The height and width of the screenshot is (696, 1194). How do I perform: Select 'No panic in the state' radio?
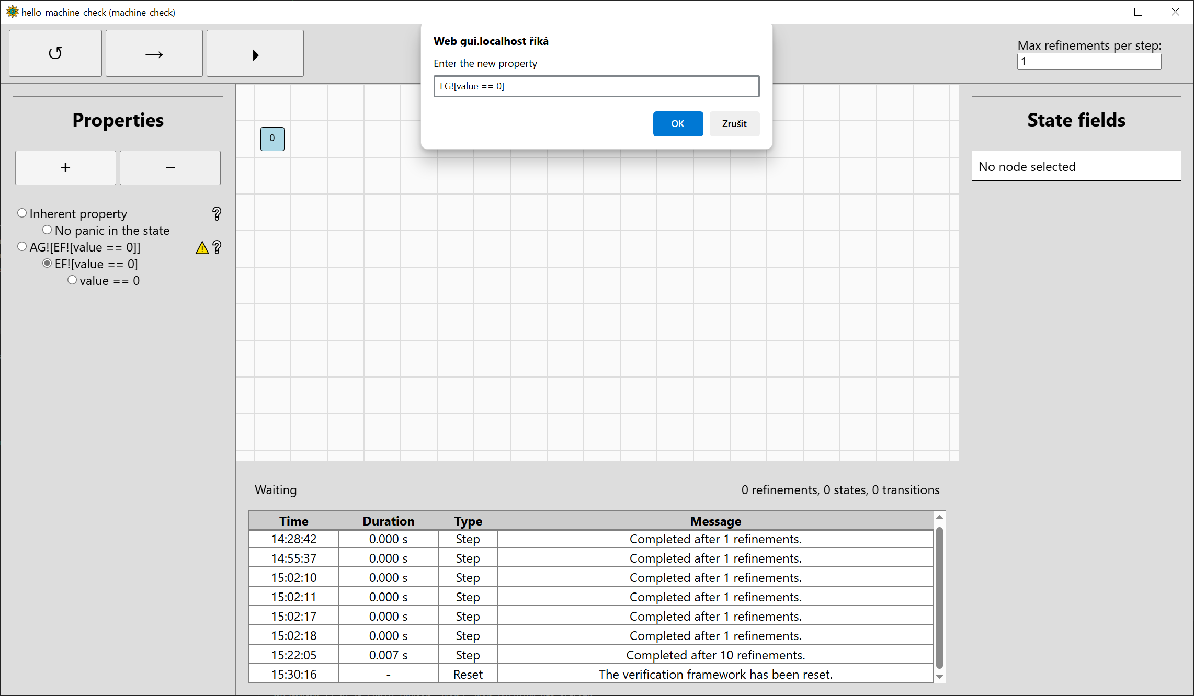click(x=47, y=230)
